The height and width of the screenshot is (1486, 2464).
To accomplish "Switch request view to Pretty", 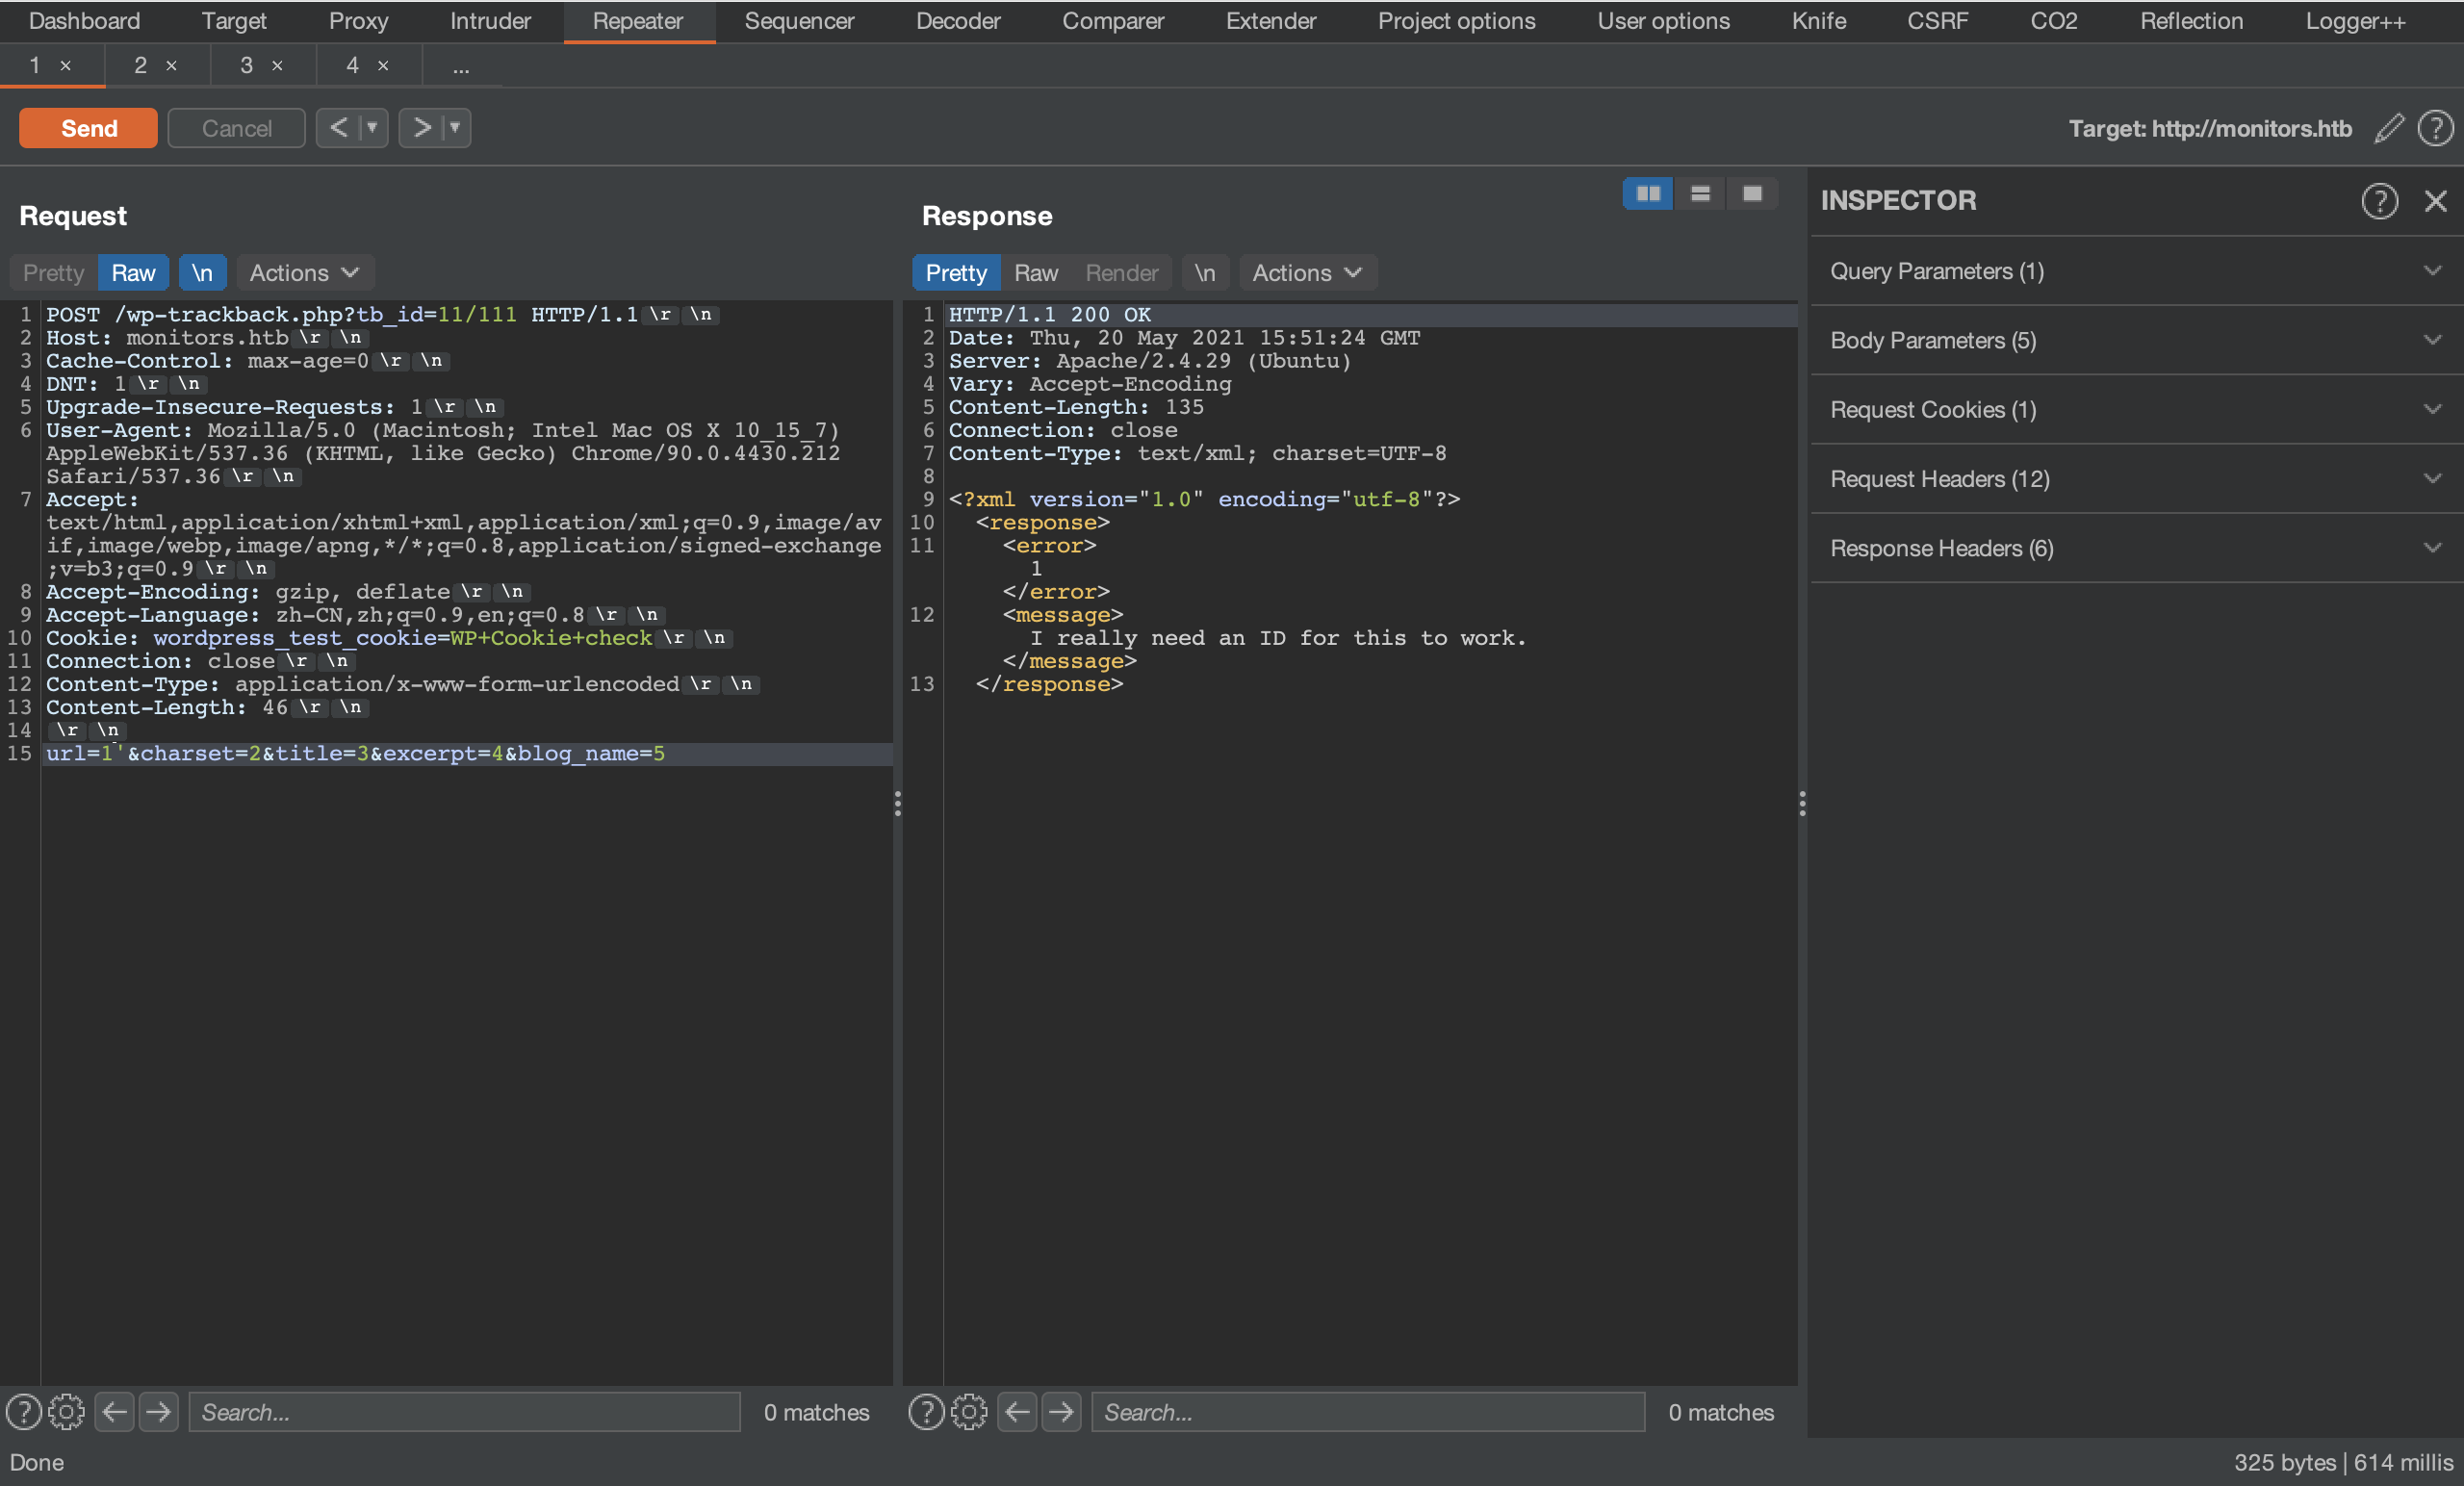I will coord(54,273).
